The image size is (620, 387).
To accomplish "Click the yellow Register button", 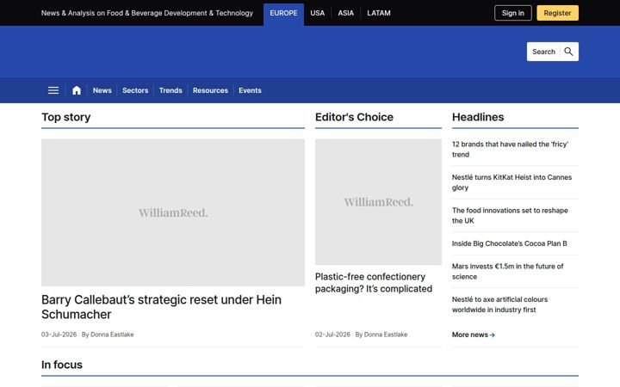I will point(557,13).
